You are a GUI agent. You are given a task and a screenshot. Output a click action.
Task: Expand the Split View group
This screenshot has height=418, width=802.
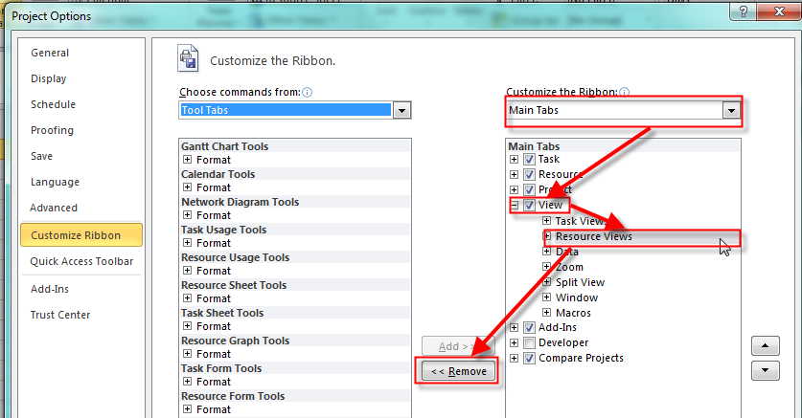[547, 282]
